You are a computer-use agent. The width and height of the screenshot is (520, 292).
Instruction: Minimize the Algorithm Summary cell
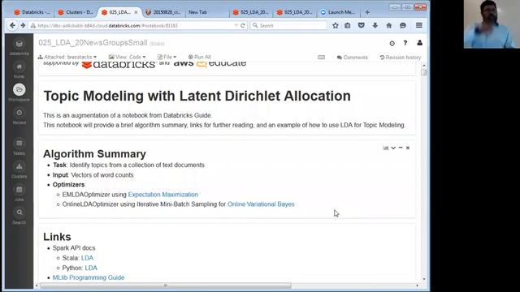click(x=401, y=148)
